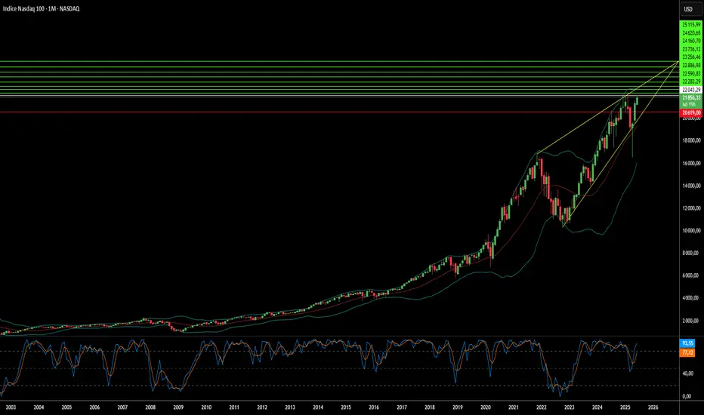
Task: Click the 2017 label on time axis
Action: click(402, 407)
